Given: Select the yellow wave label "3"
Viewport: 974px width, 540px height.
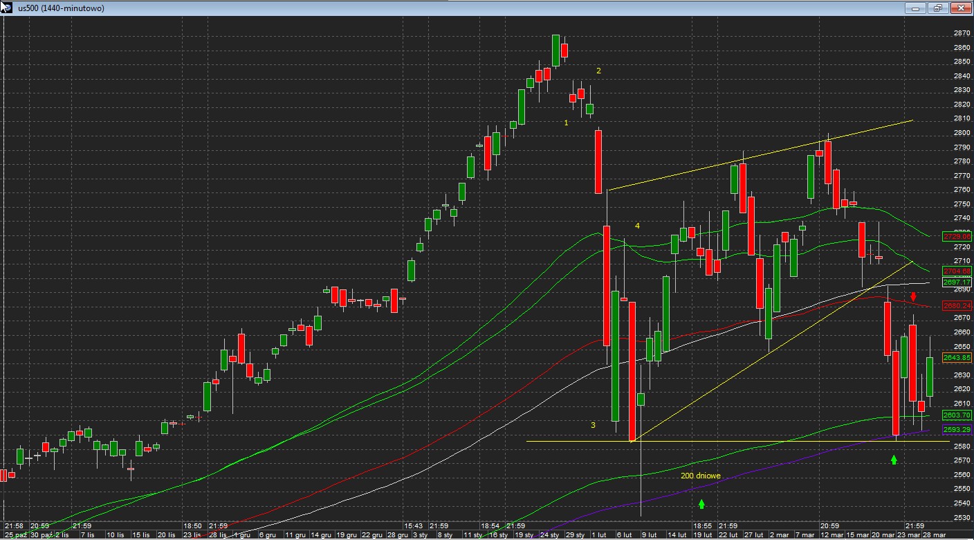Looking at the screenshot, I should pyautogui.click(x=593, y=425).
